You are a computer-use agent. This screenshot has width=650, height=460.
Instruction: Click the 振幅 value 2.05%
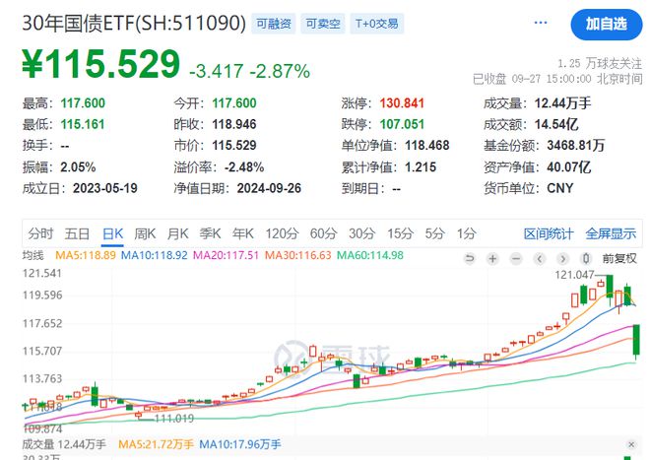point(78,166)
